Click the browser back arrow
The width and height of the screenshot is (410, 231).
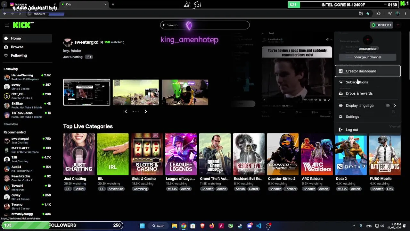click(x=4, y=13)
